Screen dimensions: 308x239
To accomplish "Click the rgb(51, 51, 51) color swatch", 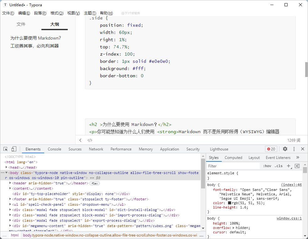I will click(x=230, y=203).
